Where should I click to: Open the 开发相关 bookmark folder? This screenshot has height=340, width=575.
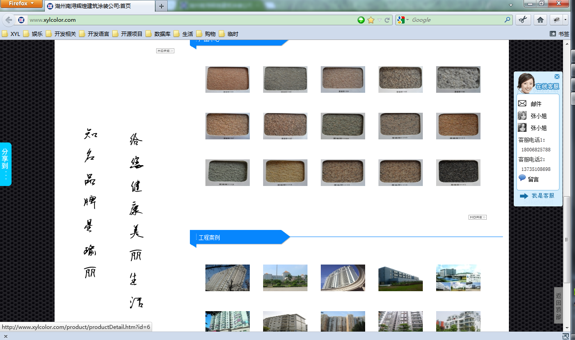tap(61, 34)
